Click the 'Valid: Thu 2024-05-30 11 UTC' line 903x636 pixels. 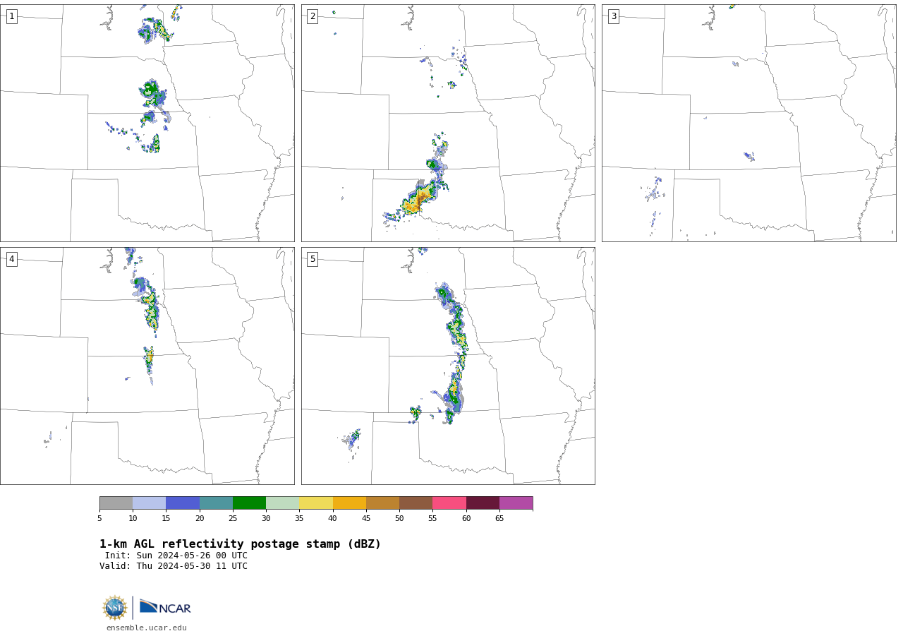[x=174, y=566]
